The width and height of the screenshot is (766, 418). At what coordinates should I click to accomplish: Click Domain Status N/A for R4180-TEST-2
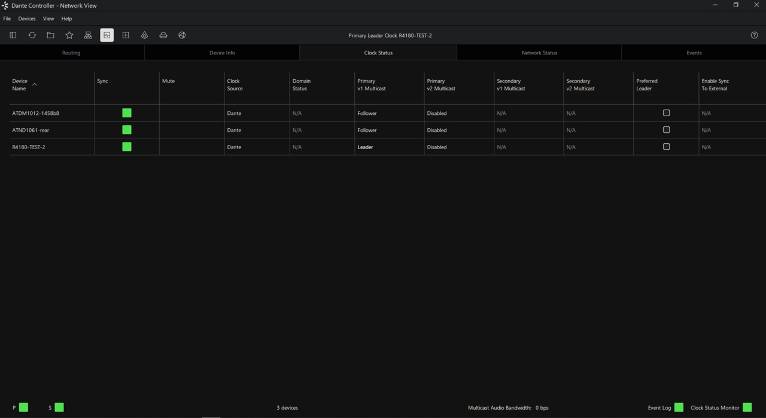coord(297,147)
